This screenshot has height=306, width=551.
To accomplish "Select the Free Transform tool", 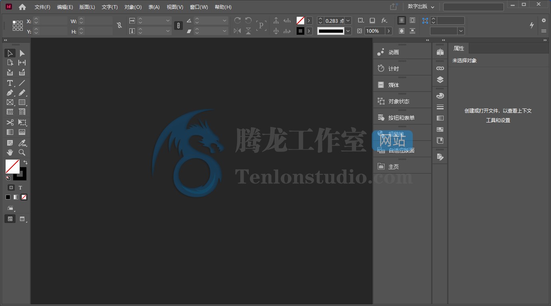I will (x=22, y=122).
